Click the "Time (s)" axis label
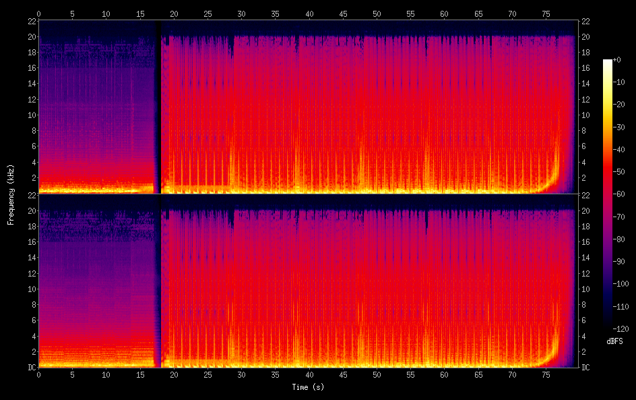Viewport: 636px width, 400px height. 307,387
